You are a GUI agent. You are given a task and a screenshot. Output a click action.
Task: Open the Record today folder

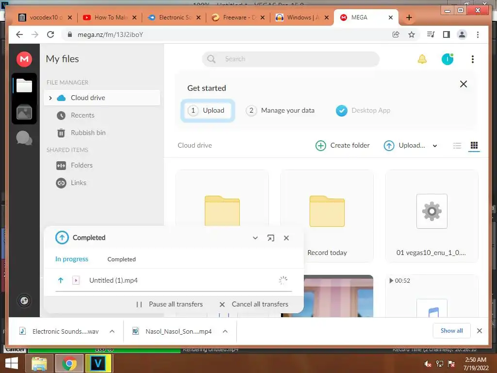[x=327, y=216]
